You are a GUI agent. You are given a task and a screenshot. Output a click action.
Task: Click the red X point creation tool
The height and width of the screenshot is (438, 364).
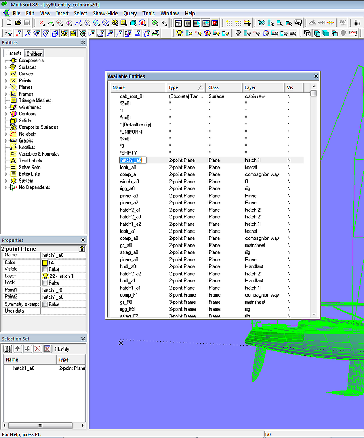pyautogui.click(x=41, y=23)
